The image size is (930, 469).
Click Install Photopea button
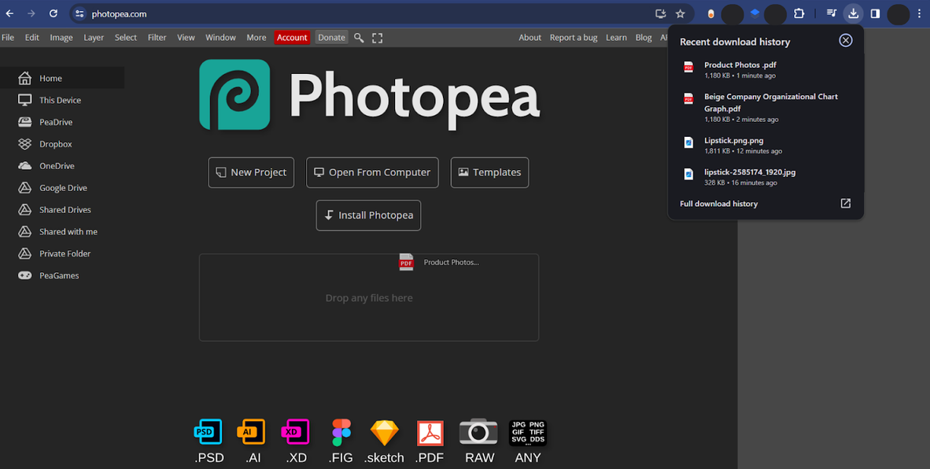368,216
